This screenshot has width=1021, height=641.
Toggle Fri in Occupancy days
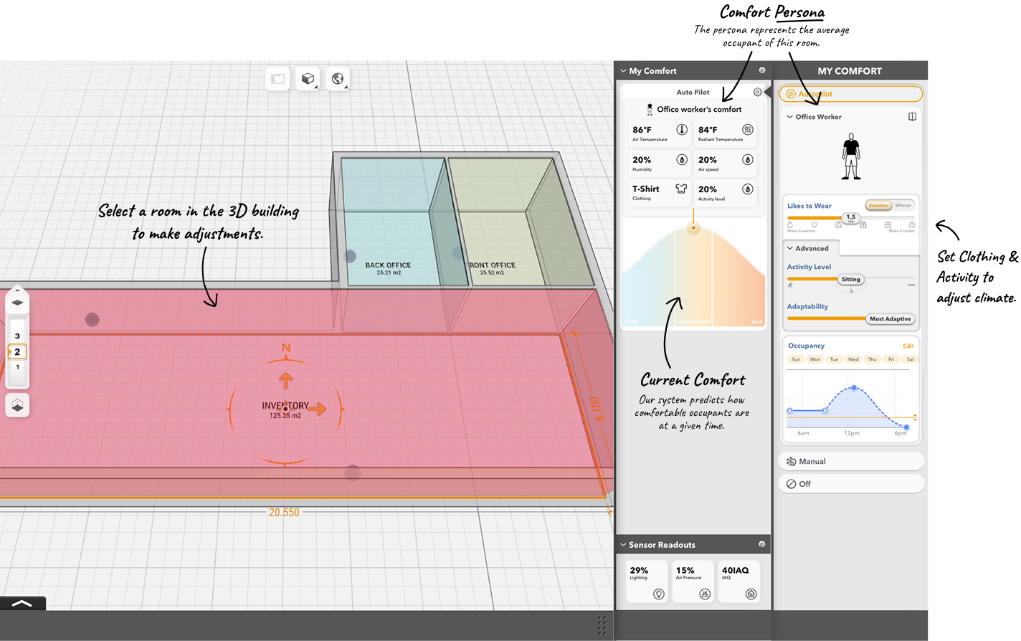(x=891, y=359)
